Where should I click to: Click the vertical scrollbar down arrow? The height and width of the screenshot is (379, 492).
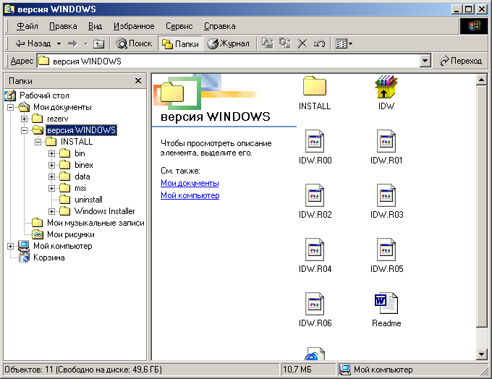(482, 354)
